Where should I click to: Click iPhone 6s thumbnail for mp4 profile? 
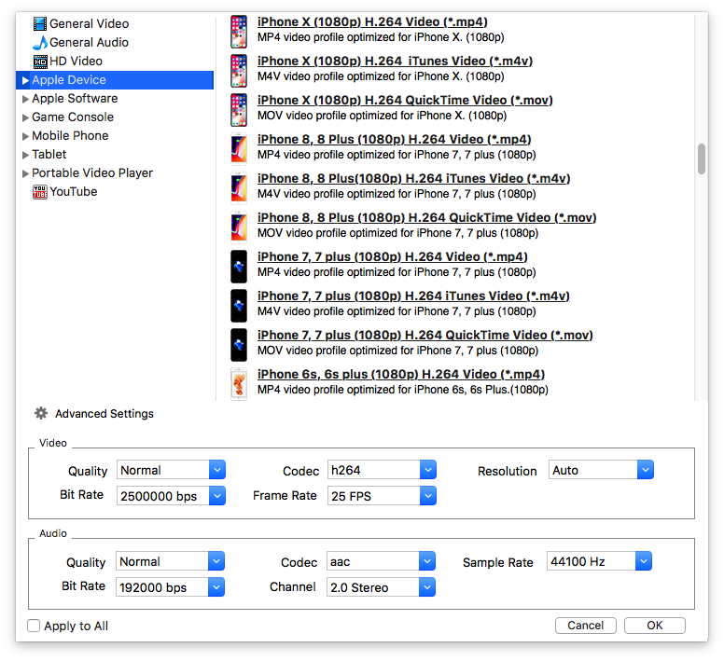coord(239,384)
